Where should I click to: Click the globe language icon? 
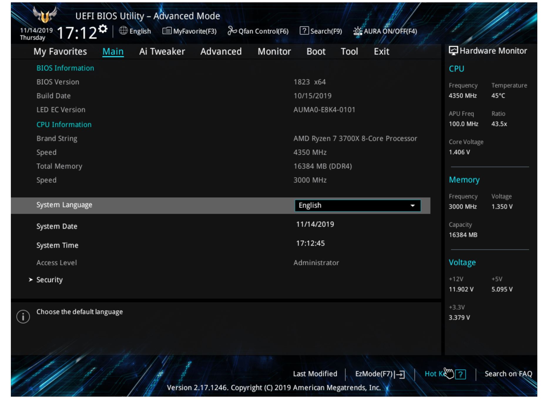point(123,31)
